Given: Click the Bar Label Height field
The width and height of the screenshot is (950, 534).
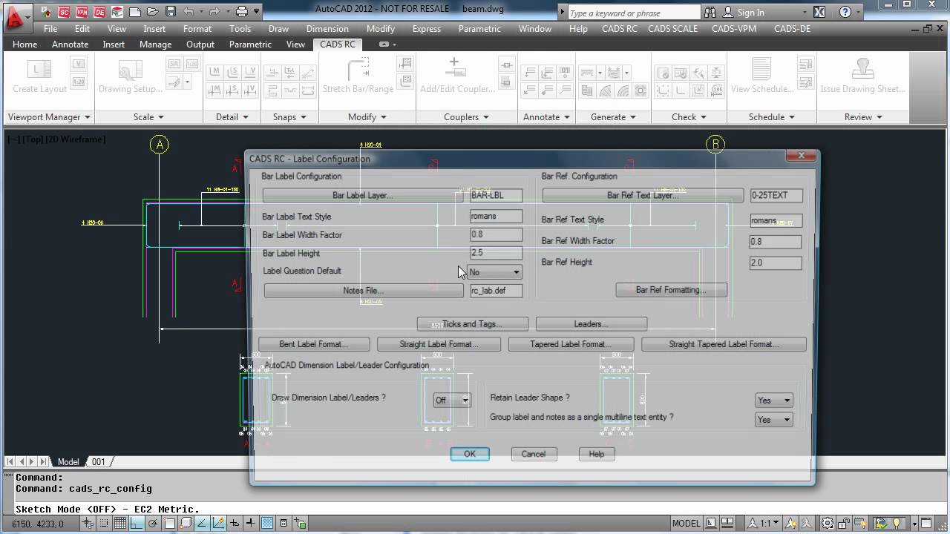Looking at the screenshot, I should coord(496,253).
